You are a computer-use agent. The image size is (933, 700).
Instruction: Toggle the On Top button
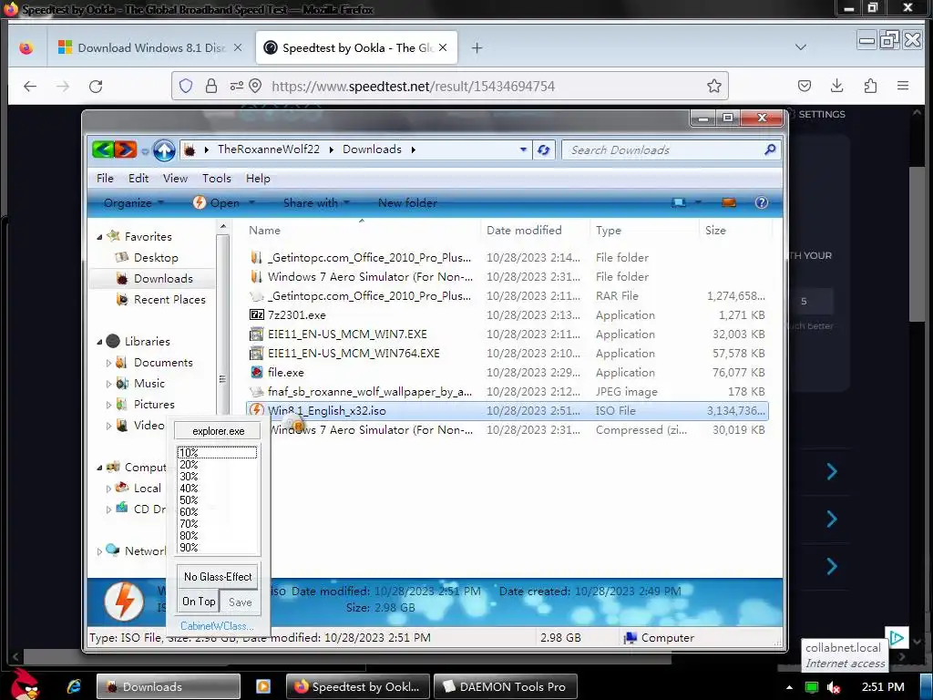tap(199, 602)
